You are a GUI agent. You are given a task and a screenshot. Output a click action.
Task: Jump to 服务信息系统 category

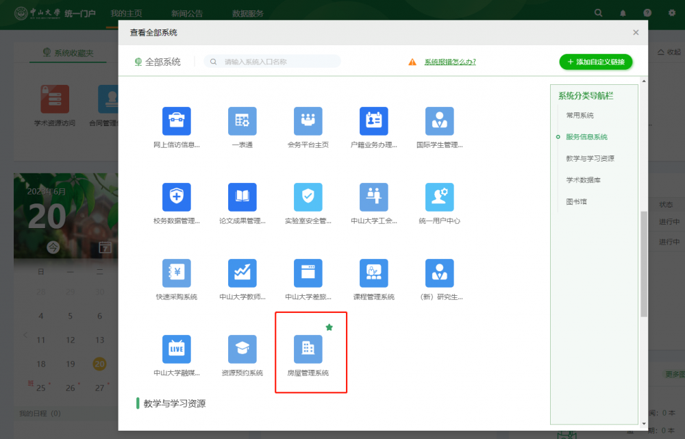point(587,137)
